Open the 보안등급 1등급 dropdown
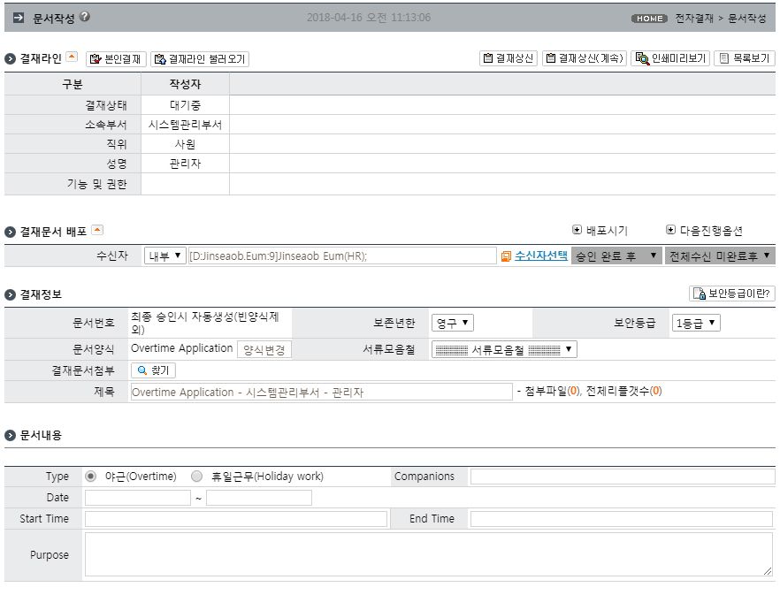Image resolution: width=780 pixels, height=595 pixels. coord(695,323)
